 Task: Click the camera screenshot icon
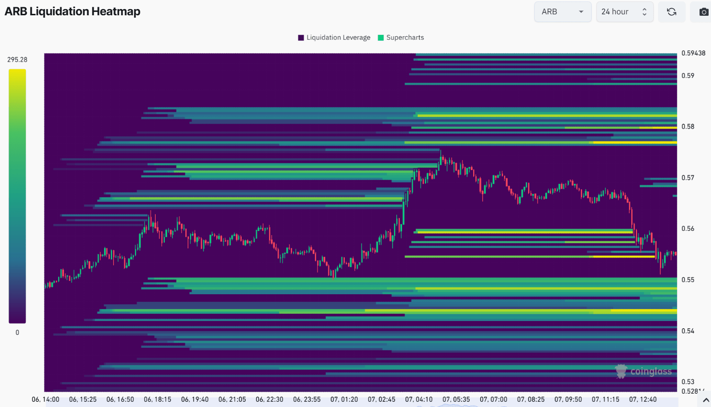pos(703,12)
